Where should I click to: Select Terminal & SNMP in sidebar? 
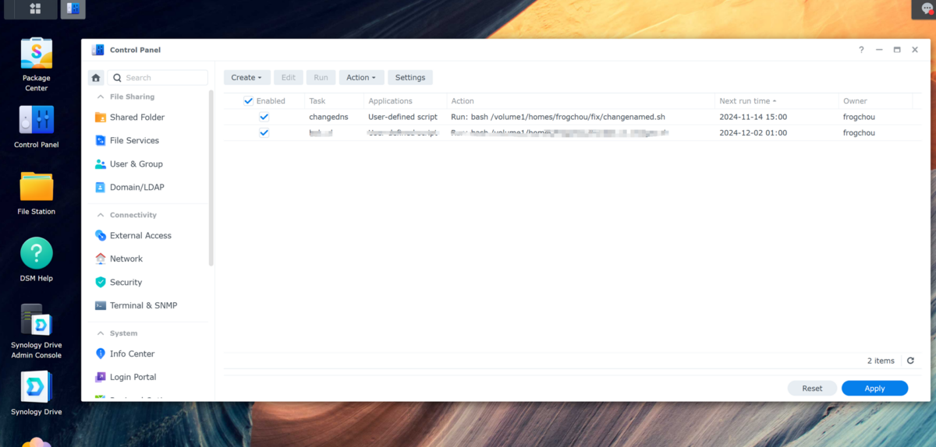coord(143,306)
